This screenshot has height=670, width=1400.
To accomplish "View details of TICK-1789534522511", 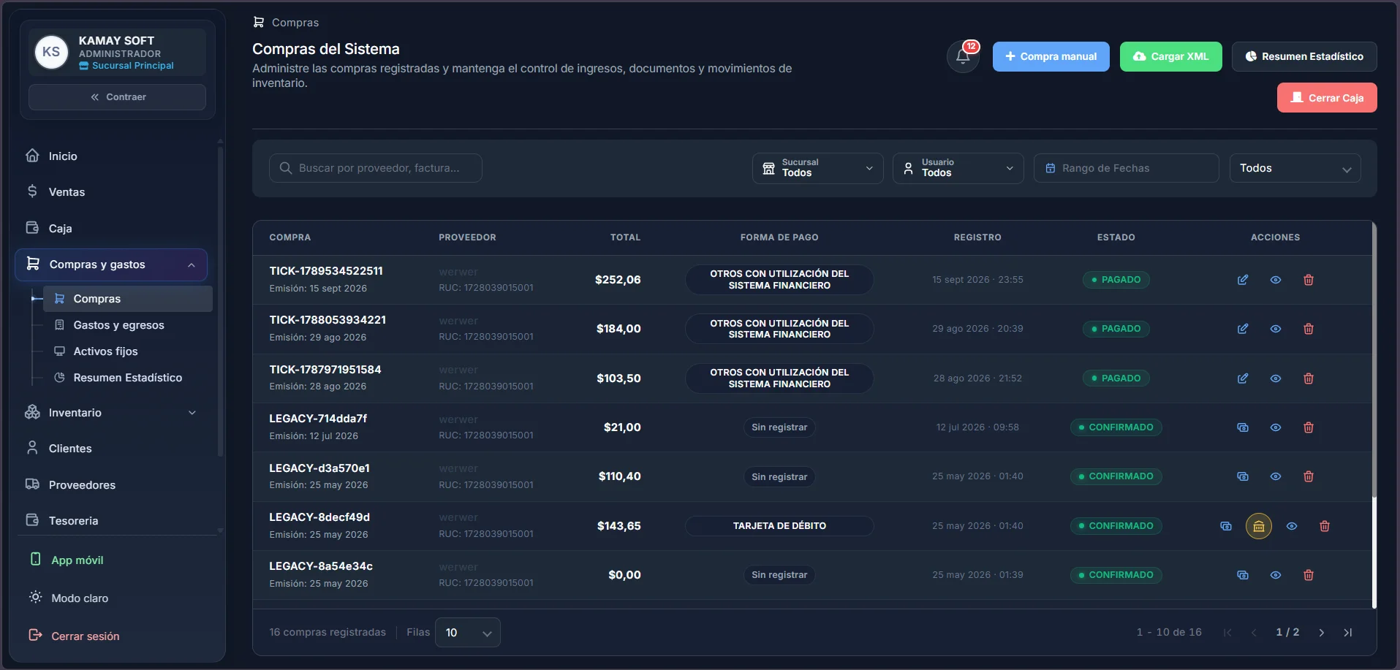I will 1275,280.
